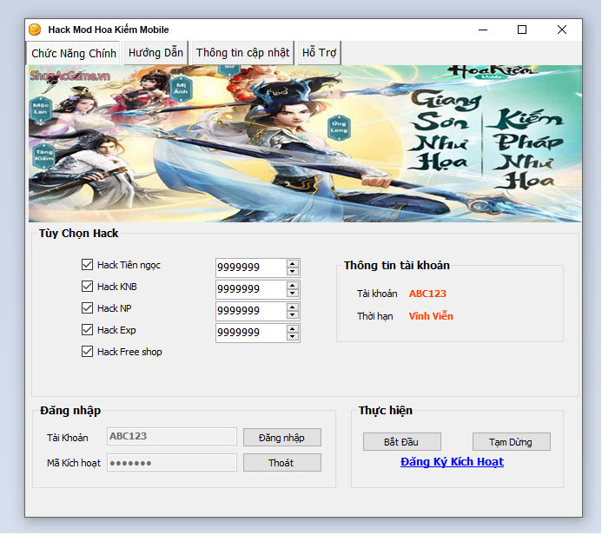The image size is (602, 535).
Task: Toggle the Hack Exp checkbox
Action: click(87, 330)
